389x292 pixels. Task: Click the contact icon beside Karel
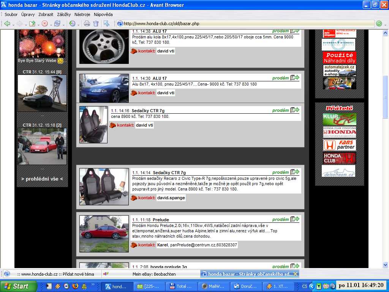pos(134,245)
